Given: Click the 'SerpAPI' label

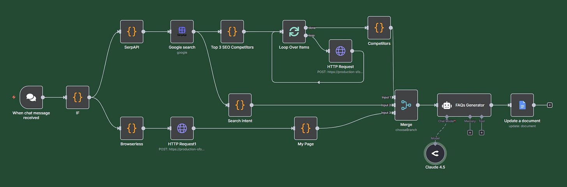Looking at the screenshot, I should tap(132, 48).
